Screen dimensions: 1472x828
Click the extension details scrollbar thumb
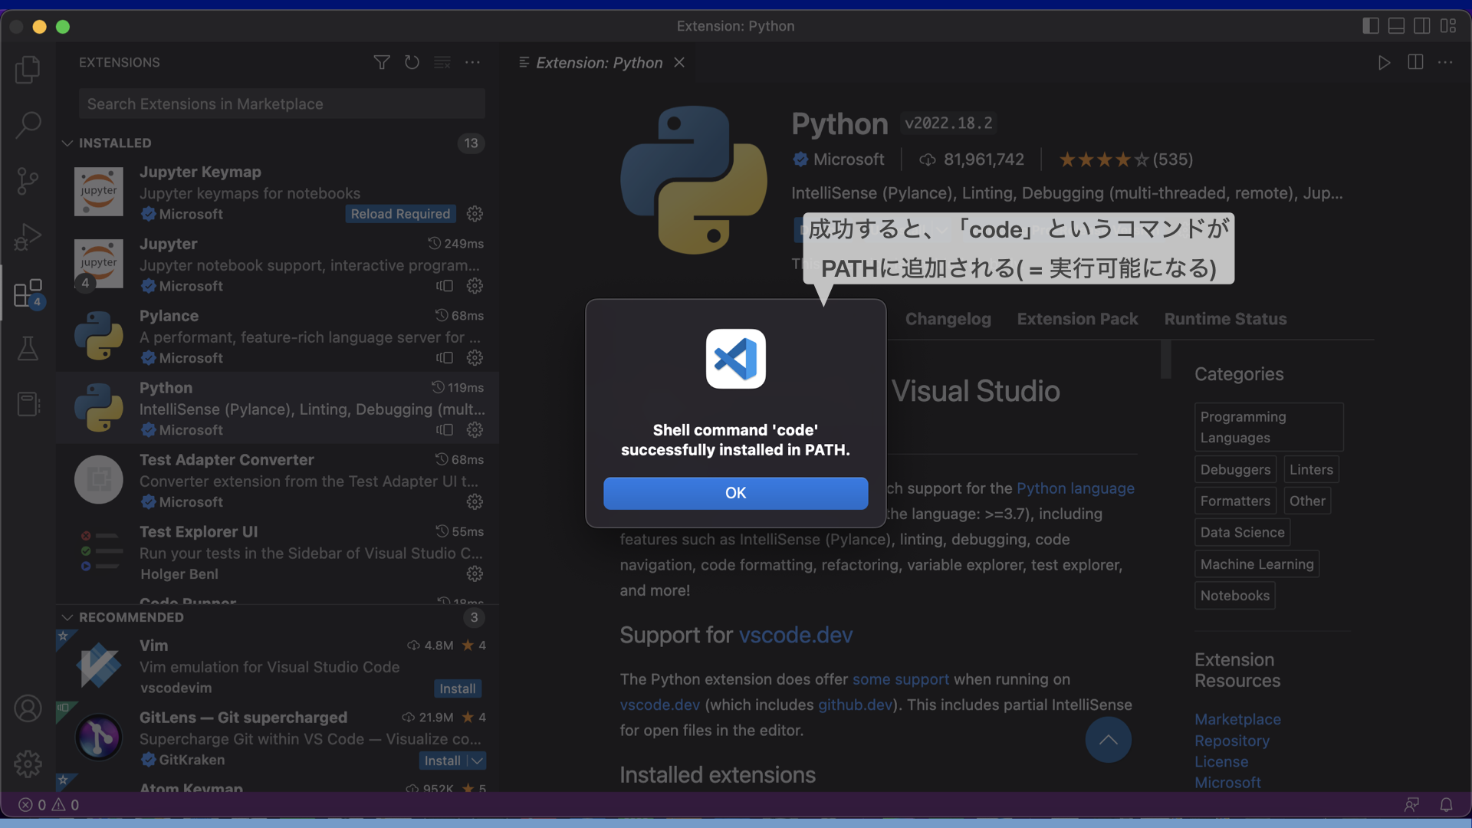1166,359
